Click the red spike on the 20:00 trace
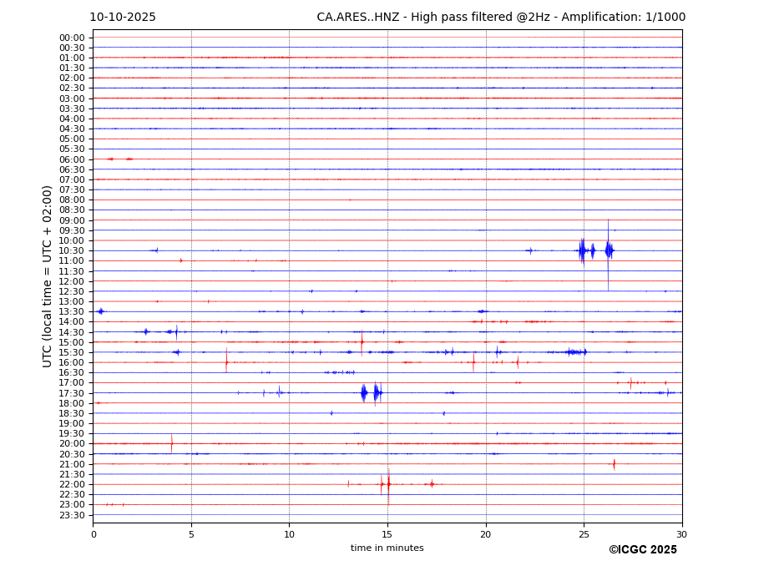The width and height of the screenshot is (774, 581). pos(172,443)
